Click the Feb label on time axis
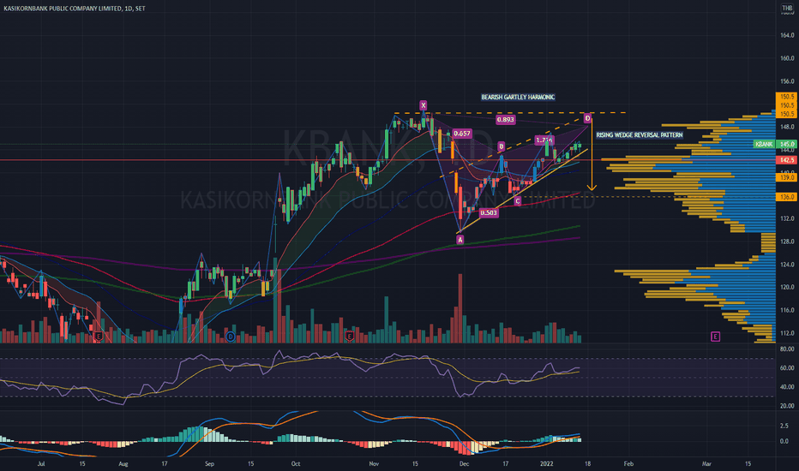799x471 pixels. point(628,464)
